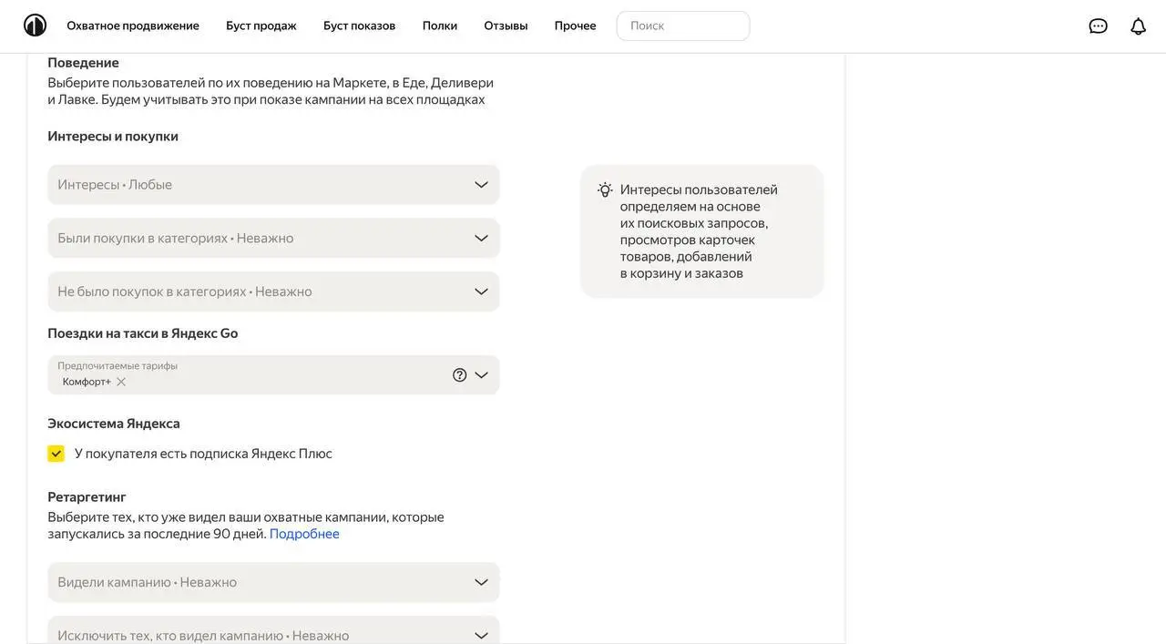Open the Буст показов menu
The image size is (1166, 644).
[360, 26]
